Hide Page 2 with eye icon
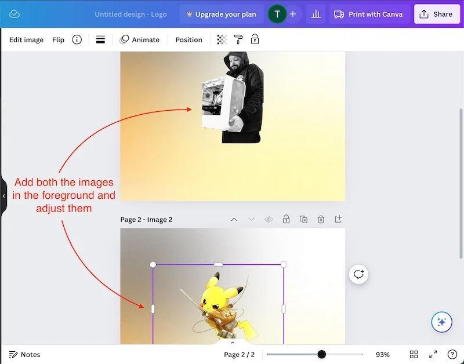This screenshot has height=364, width=464. pos(269,220)
